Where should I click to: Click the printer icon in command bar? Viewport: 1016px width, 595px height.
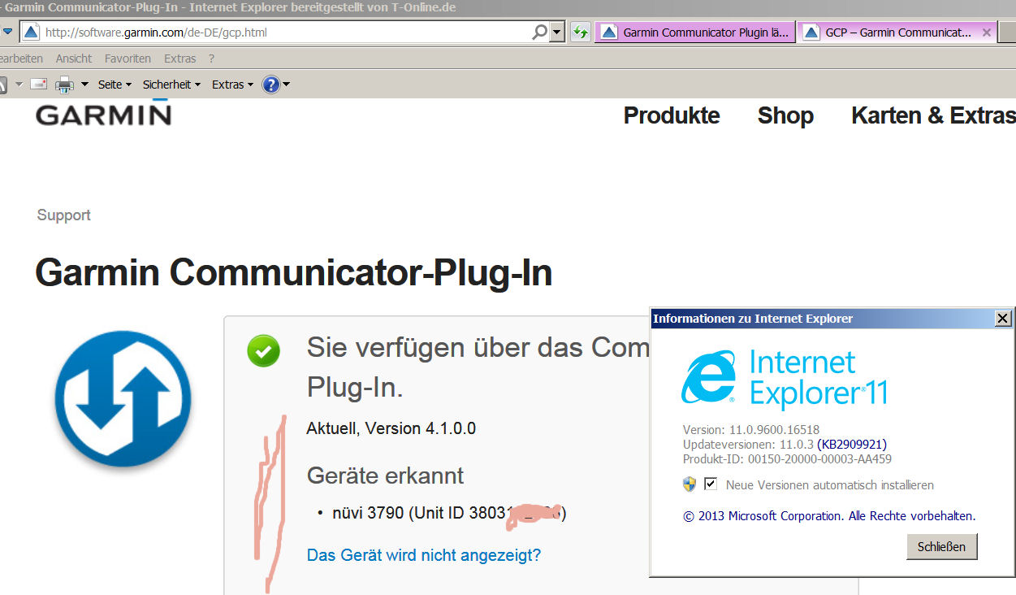[x=64, y=85]
